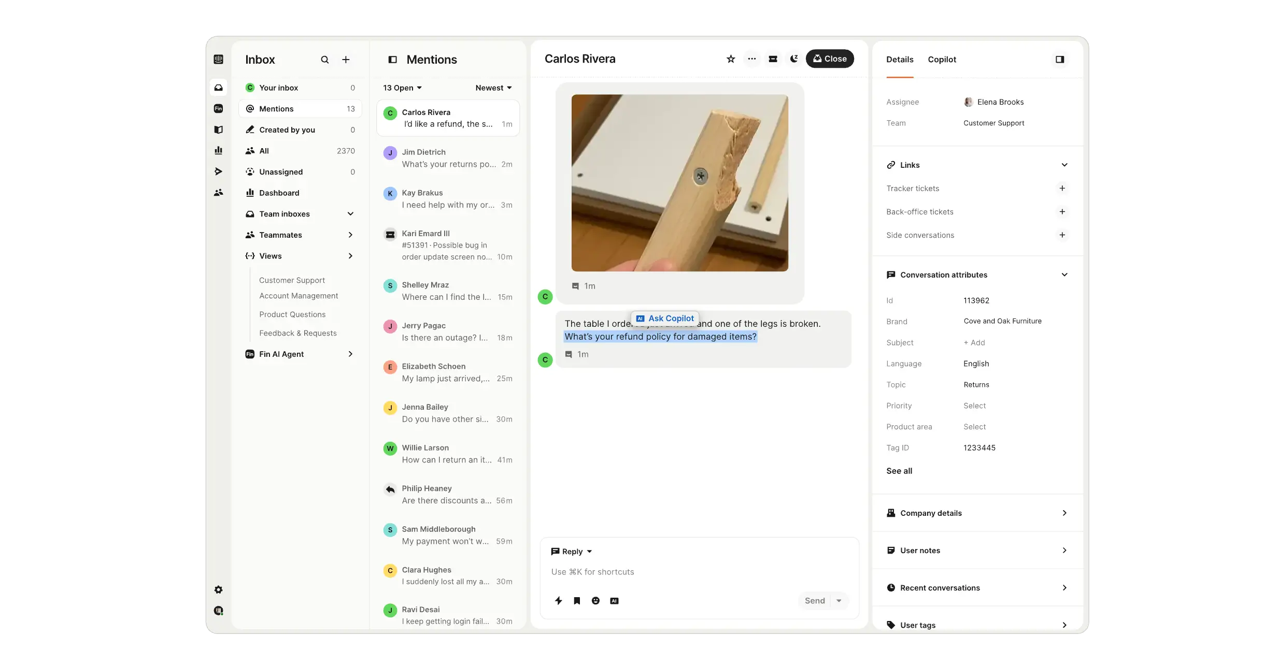Open the Customer Support team inbox

[292, 280]
